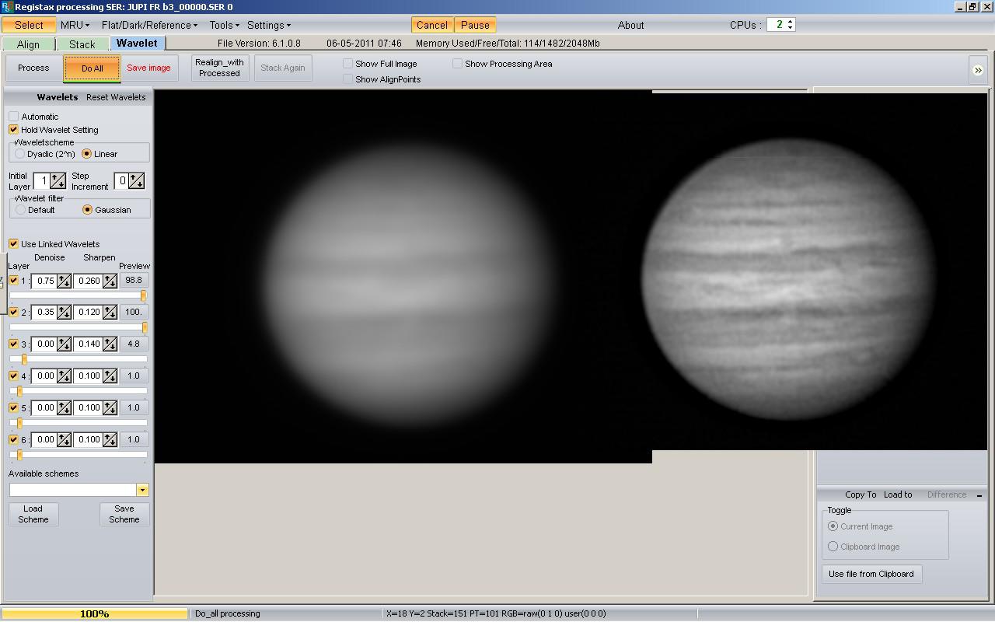Click the Step Increment spinner arrows
The image size is (995, 622).
(137, 181)
